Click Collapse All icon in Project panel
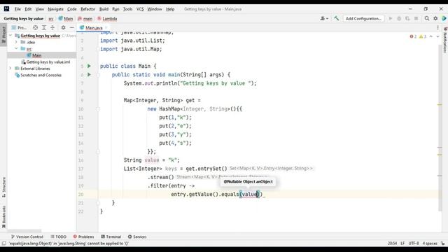 (x=52, y=27)
